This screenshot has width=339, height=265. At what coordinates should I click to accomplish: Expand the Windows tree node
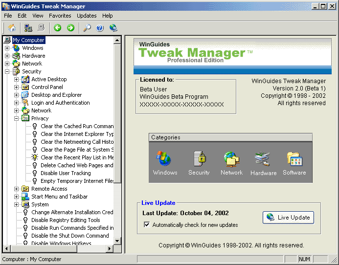pyautogui.click(x=7, y=48)
